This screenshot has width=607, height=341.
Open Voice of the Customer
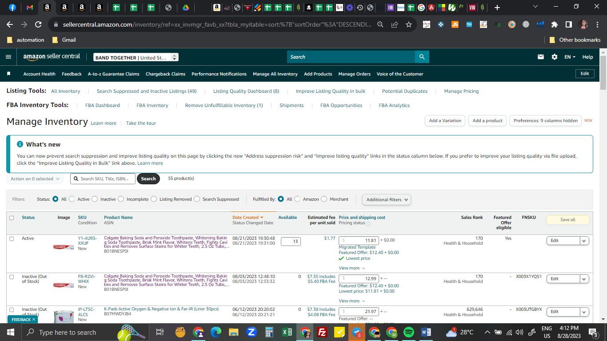pos(400,74)
